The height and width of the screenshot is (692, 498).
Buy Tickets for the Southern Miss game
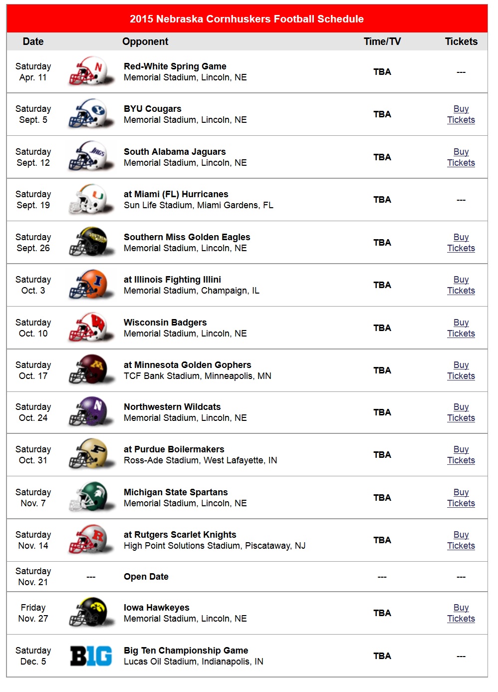[461, 243]
